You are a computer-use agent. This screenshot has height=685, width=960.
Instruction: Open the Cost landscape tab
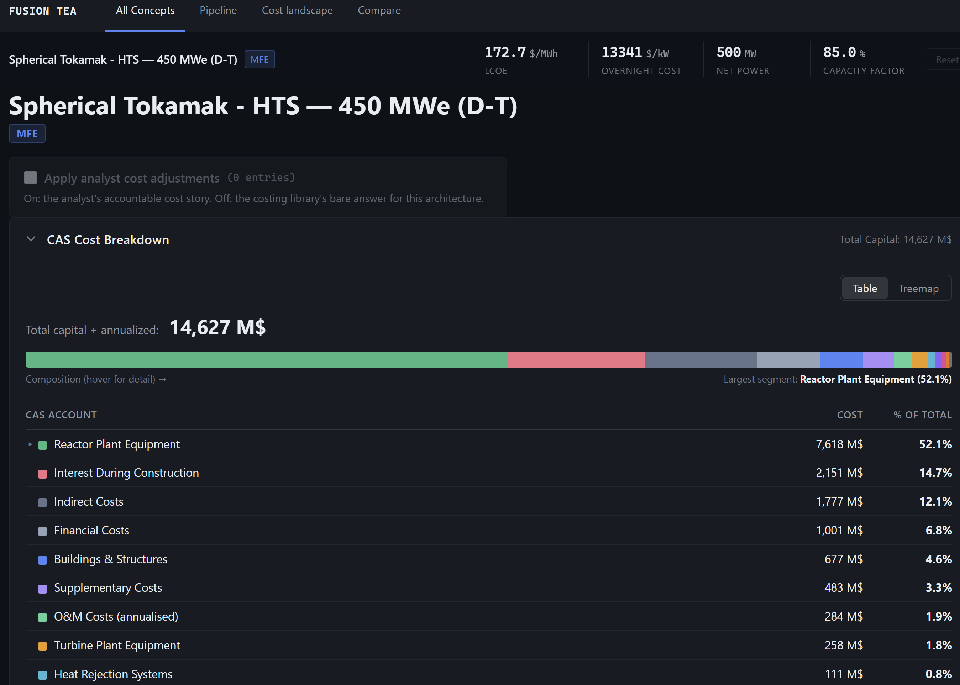click(x=297, y=11)
